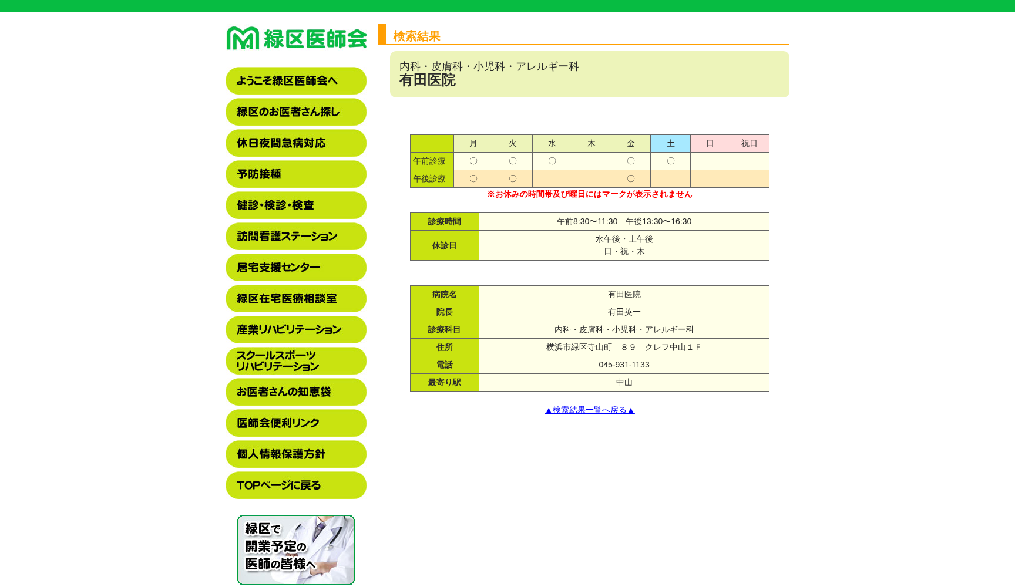Click the 土 column header cell
1015x587 pixels.
point(670,143)
